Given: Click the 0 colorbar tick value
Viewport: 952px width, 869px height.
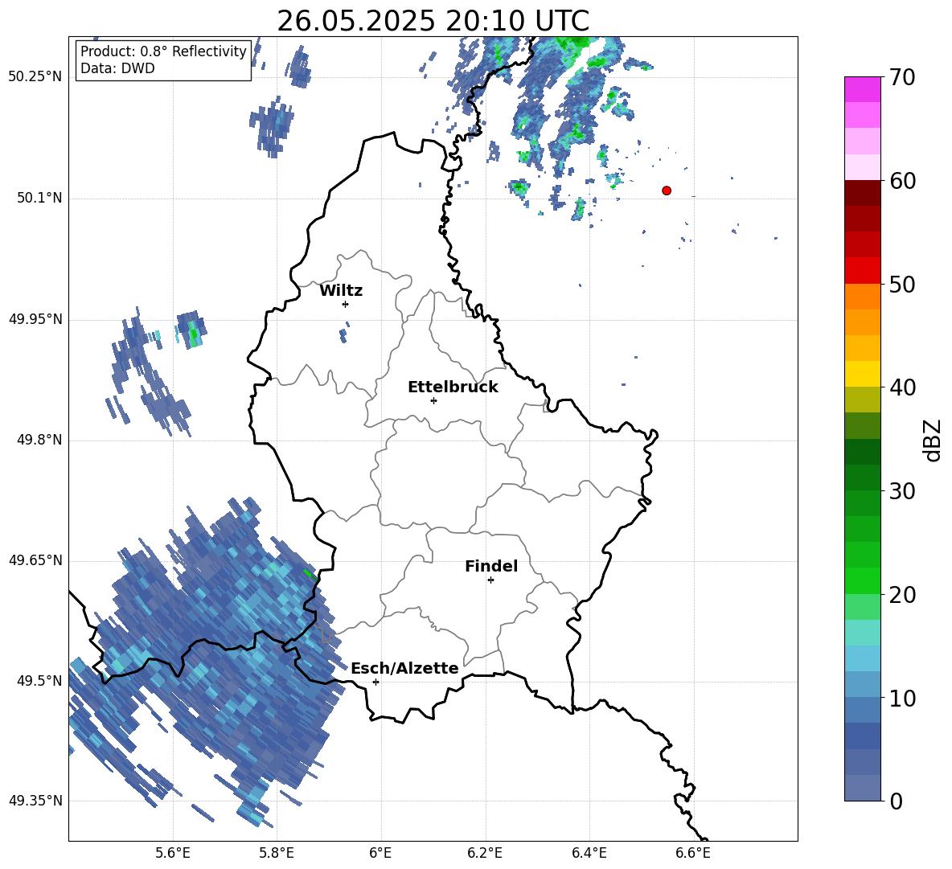Looking at the screenshot, I should tap(896, 801).
